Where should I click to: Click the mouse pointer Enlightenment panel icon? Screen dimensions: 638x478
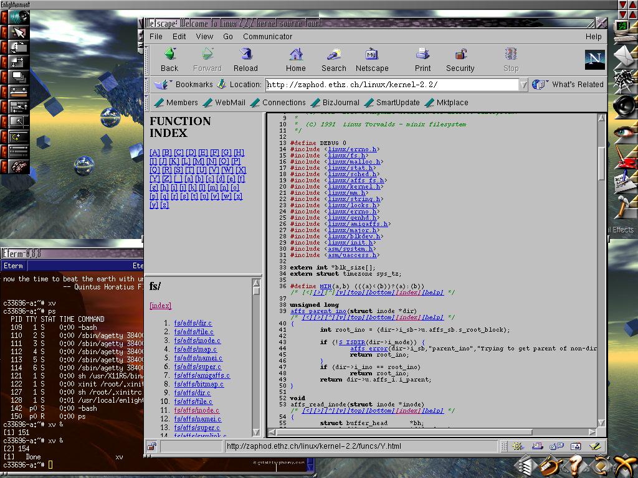(x=18, y=32)
